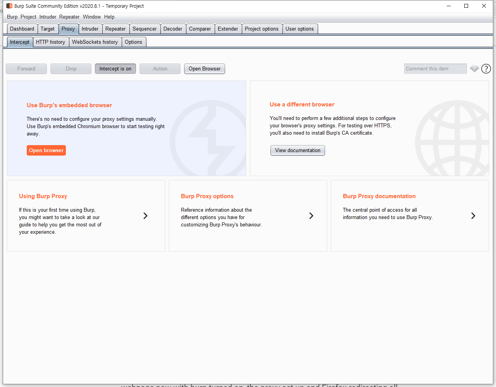Click the Use a different browser heading
This screenshot has height=387, width=496.
[x=302, y=104]
